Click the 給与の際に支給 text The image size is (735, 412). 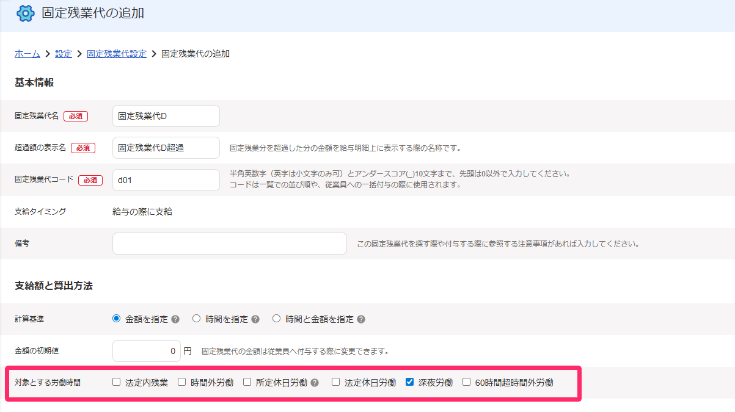click(142, 212)
